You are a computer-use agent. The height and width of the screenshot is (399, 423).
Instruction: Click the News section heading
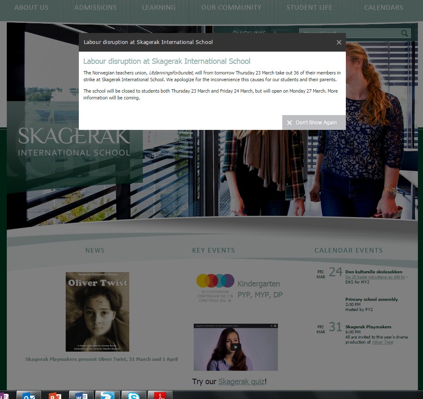[95, 250]
